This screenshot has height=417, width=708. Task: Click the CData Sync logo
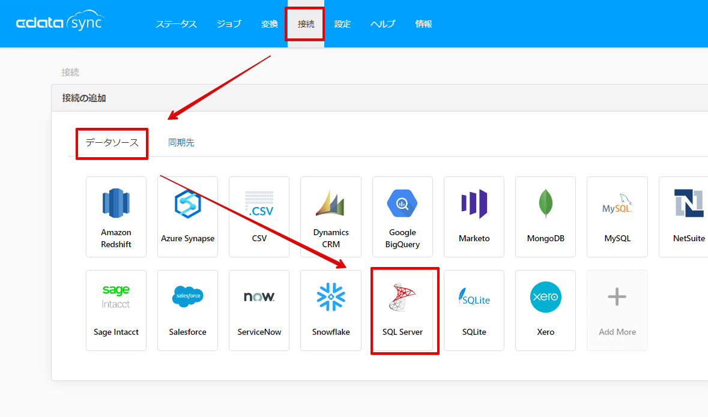(x=59, y=21)
